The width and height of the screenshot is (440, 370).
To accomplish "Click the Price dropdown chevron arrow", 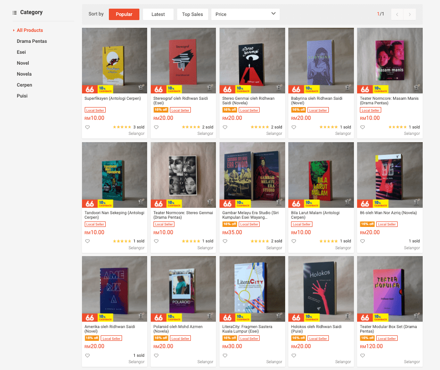I will [273, 14].
